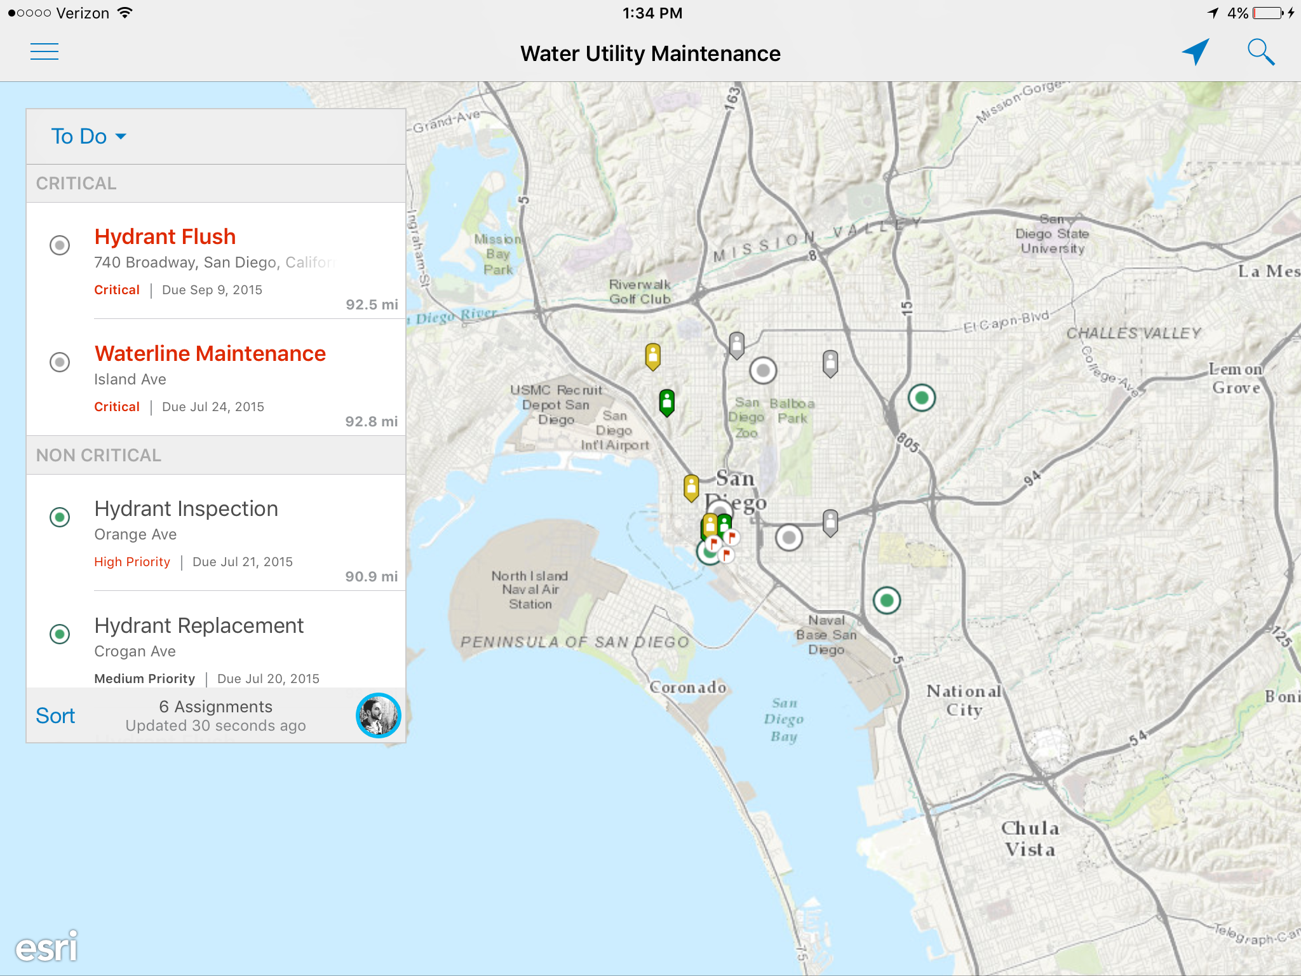
Task: Select gray worker pin along highway 94
Action: pyautogui.click(x=830, y=523)
